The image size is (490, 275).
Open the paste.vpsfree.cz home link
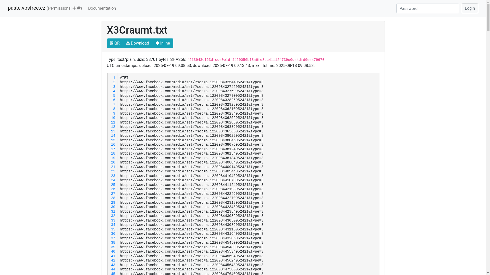(27, 8)
